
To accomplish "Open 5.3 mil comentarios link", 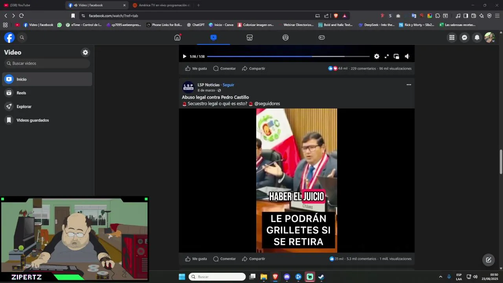I will 361,259.
